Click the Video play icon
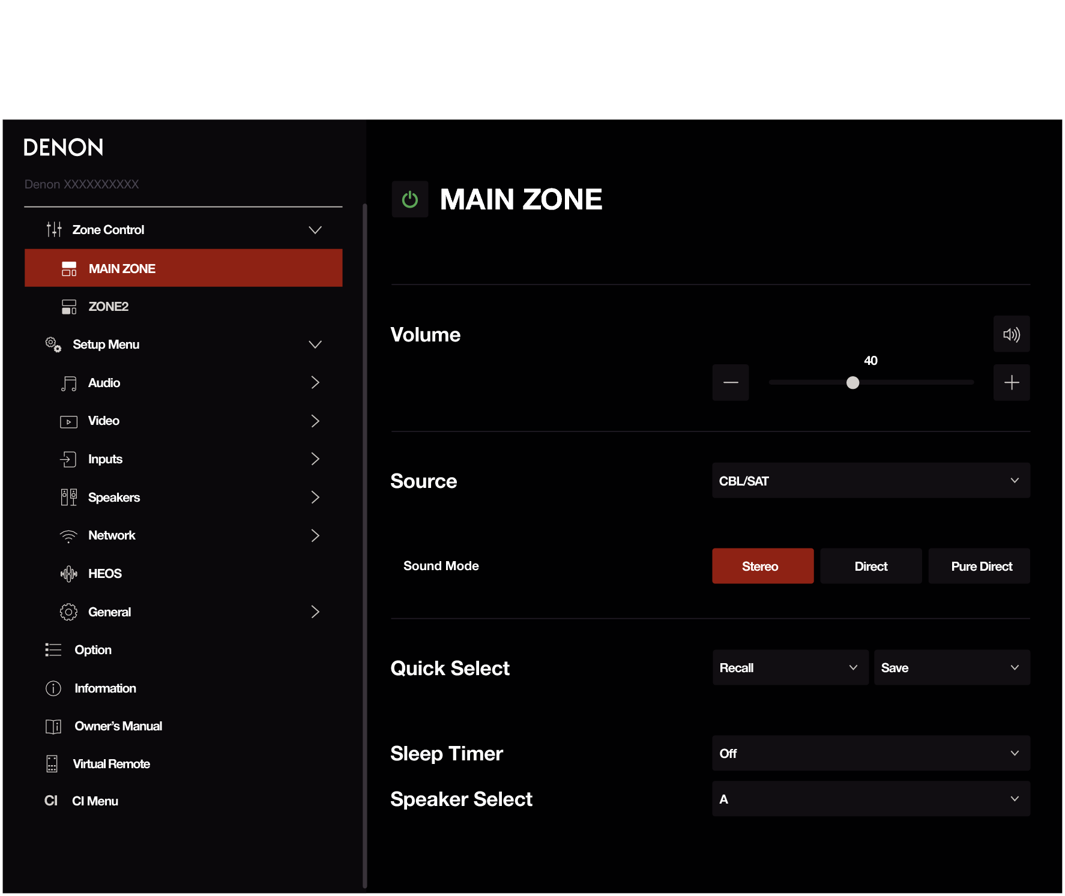 point(69,422)
